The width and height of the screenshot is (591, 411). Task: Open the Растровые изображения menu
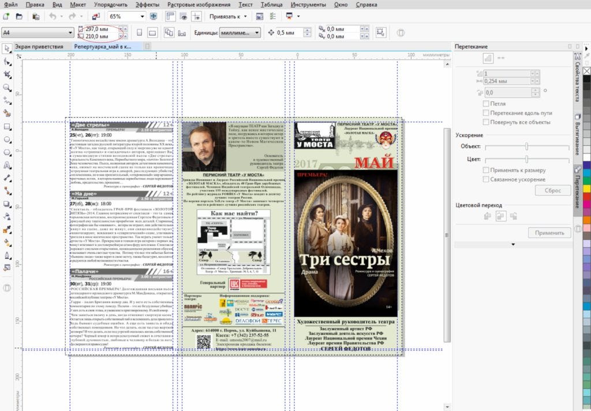tap(199, 5)
